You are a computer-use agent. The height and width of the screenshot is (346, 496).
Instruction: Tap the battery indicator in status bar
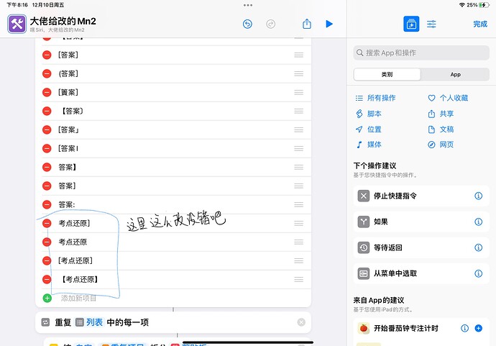coord(484,5)
